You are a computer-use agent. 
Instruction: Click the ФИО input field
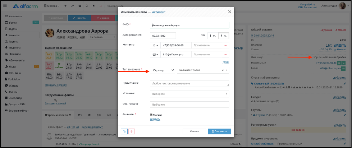[x=189, y=25]
